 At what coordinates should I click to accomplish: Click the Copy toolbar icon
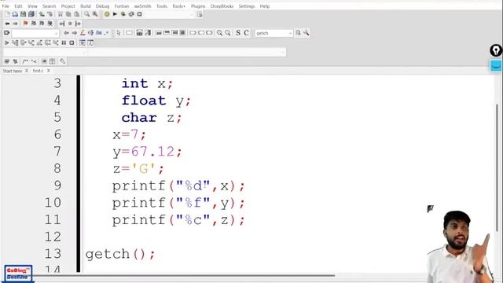68,14
